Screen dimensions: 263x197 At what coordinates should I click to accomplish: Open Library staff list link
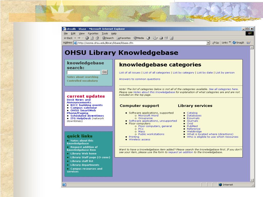[x=82, y=161]
